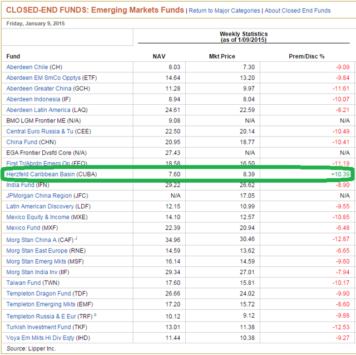Open the Taiwan Fund link
The image size is (356, 355).
23,283
